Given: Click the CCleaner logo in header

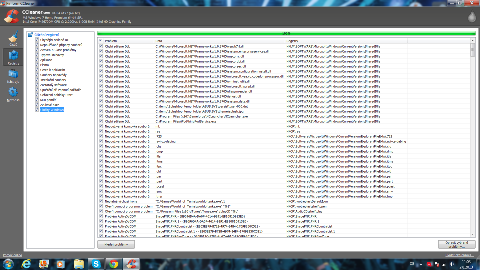Looking at the screenshot, I should point(11,16).
